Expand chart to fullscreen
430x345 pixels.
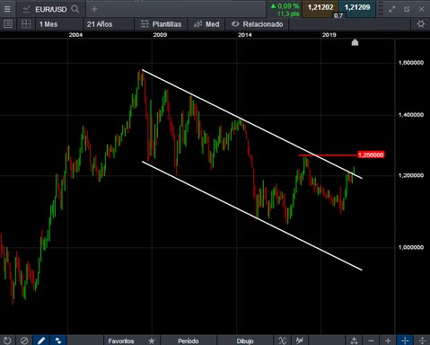coord(391,9)
